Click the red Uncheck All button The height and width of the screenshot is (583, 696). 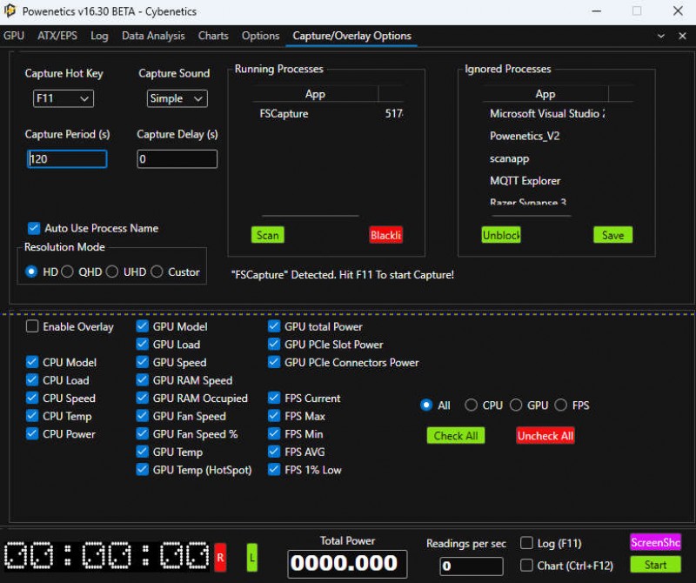(545, 436)
